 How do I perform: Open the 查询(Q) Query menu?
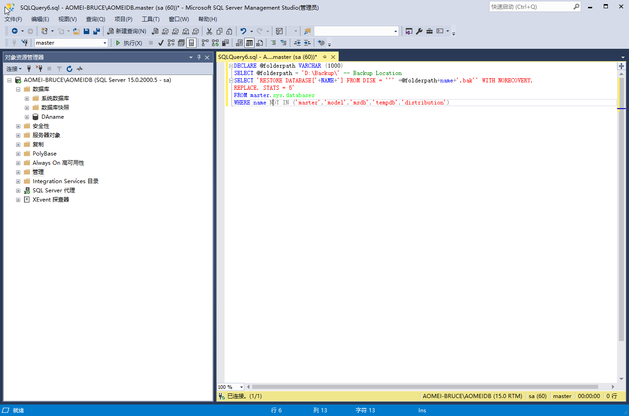[x=95, y=19]
